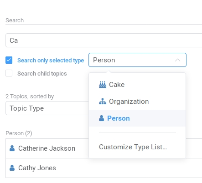Select Cake from the type list
Screen dimensions: 202x183
137,85
